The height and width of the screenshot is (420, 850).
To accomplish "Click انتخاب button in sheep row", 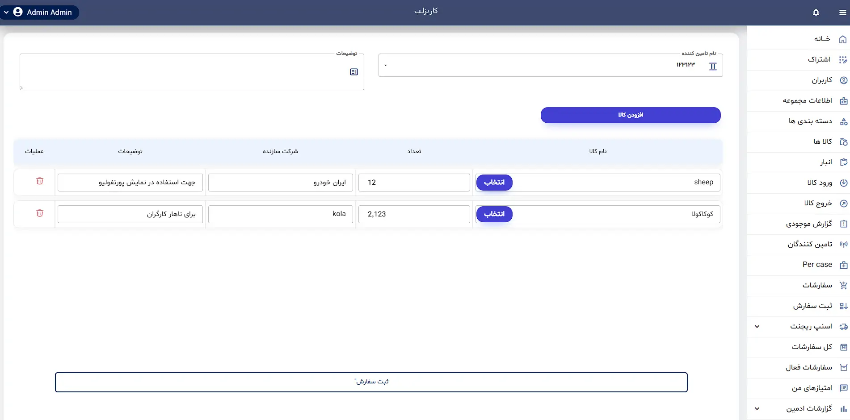I will [x=494, y=183].
